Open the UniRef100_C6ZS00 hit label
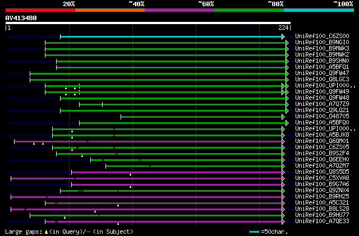Viewport: 359px width, 236px height. pyautogui.click(x=322, y=36)
